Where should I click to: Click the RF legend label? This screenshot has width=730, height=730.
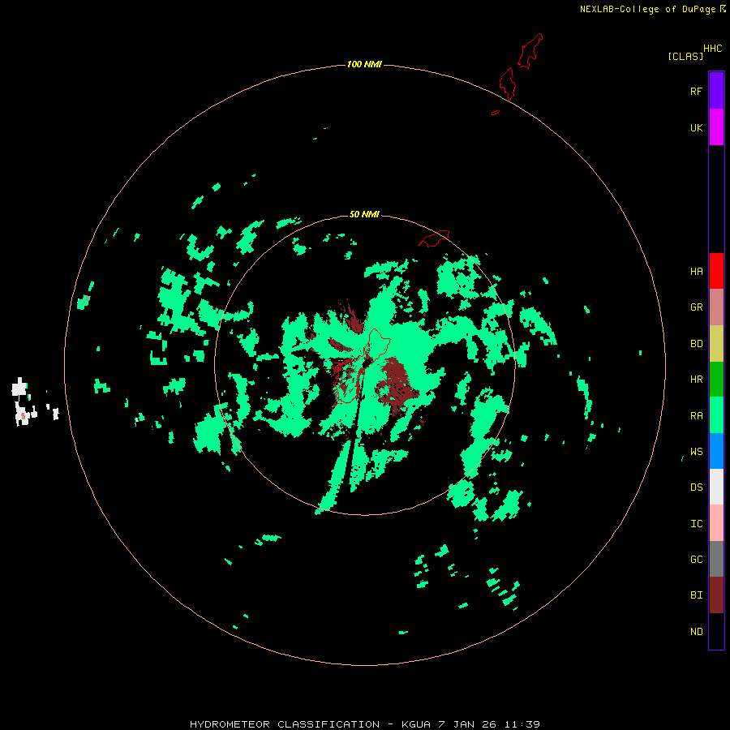click(x=696, y=91)
